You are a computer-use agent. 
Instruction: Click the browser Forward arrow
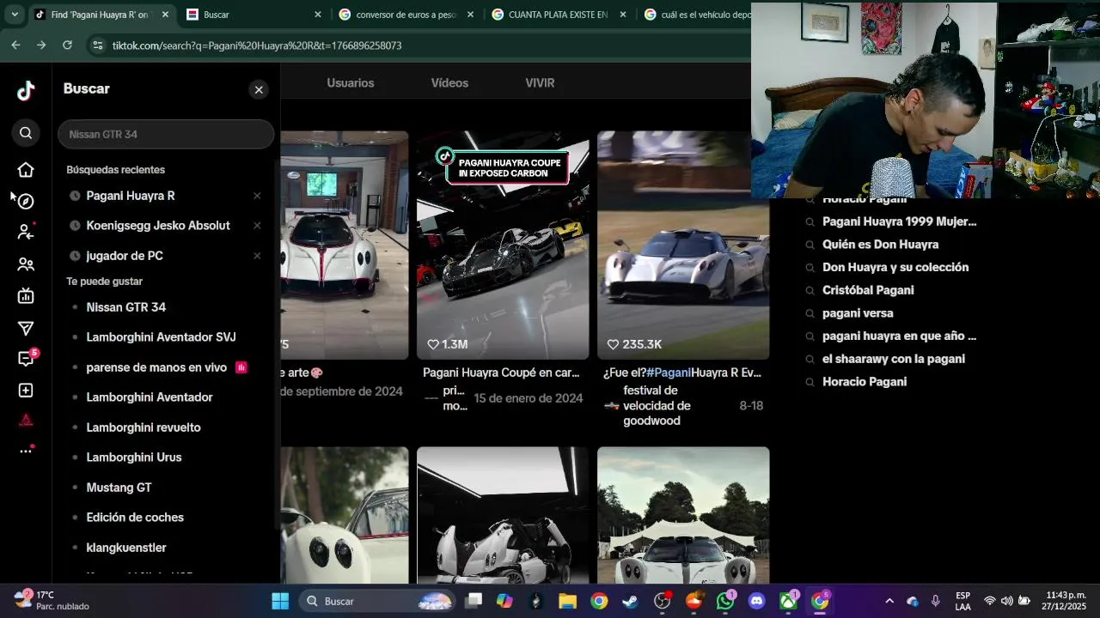point(41,45)
